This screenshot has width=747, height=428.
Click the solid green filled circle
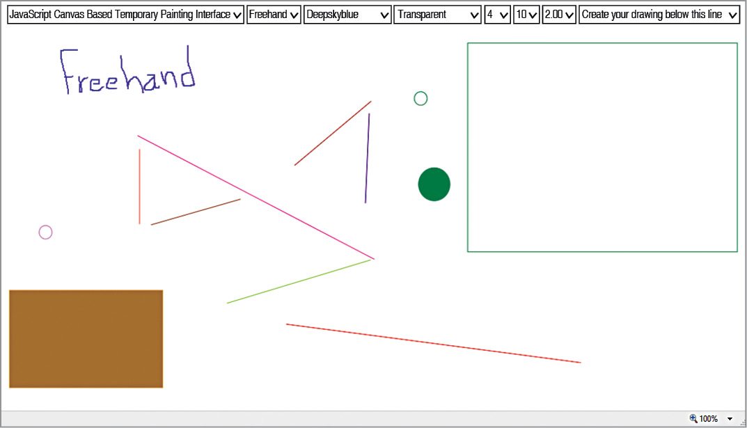(x=434, y=184)
